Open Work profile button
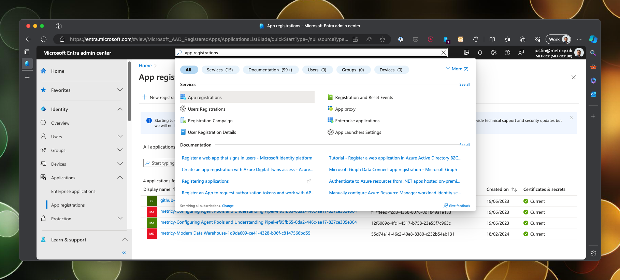The image size is (620, 280). pos(558,39)
